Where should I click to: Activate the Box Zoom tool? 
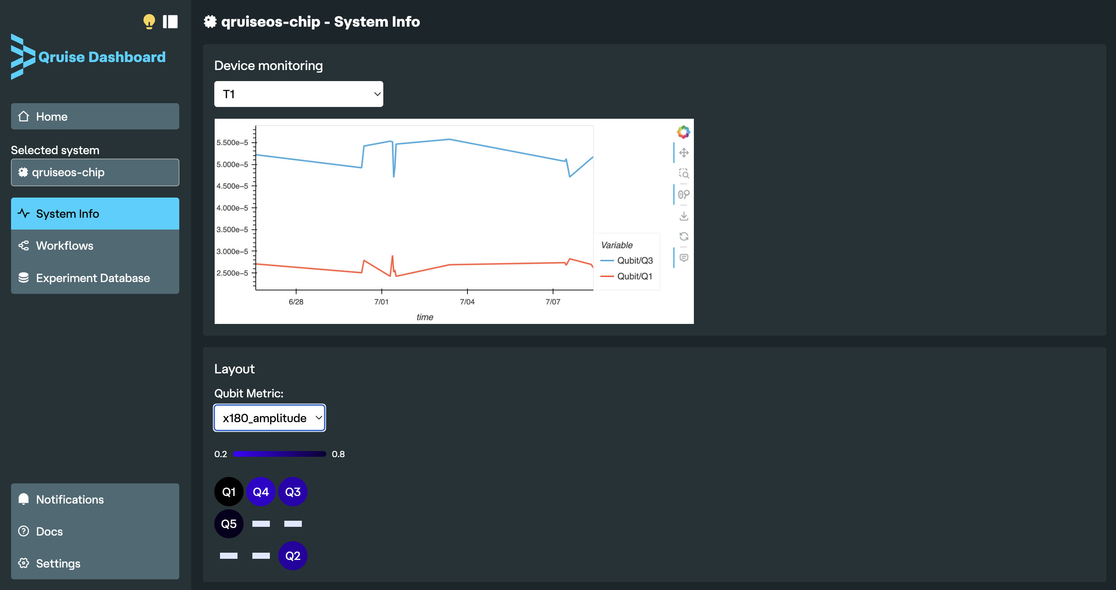click(684, 174)
